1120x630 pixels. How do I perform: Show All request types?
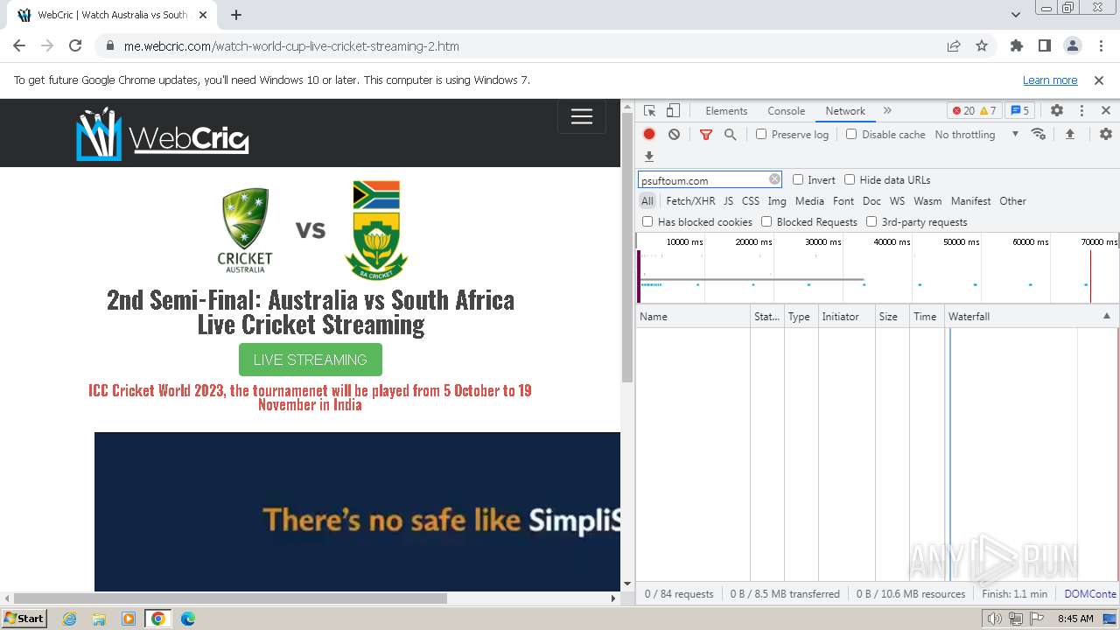[647, 201]
